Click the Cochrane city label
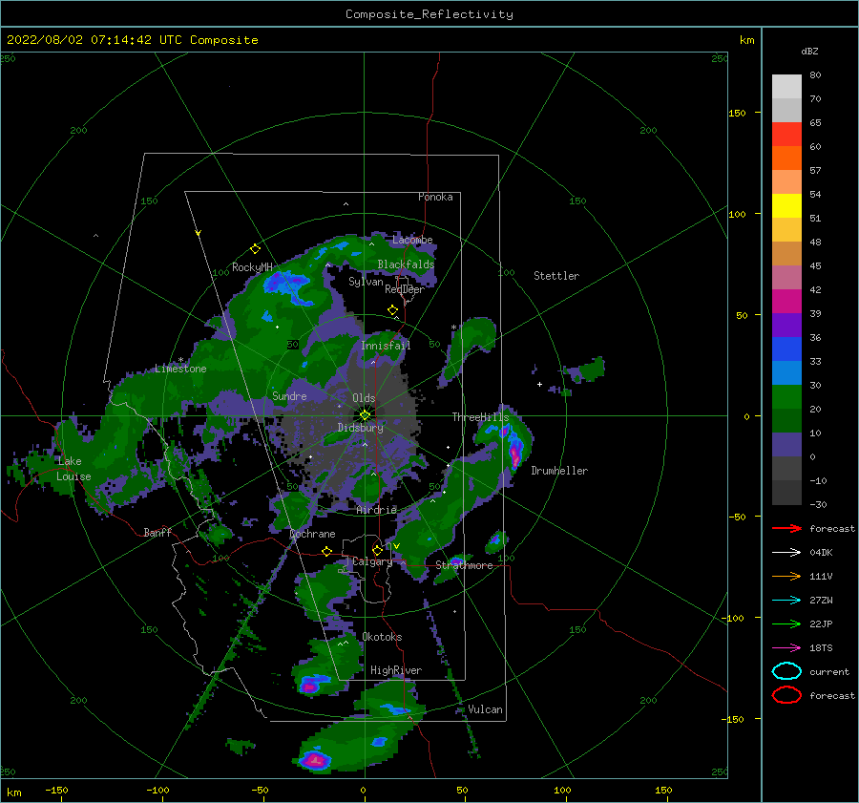859x803 pixels. (x=312, y=534)
